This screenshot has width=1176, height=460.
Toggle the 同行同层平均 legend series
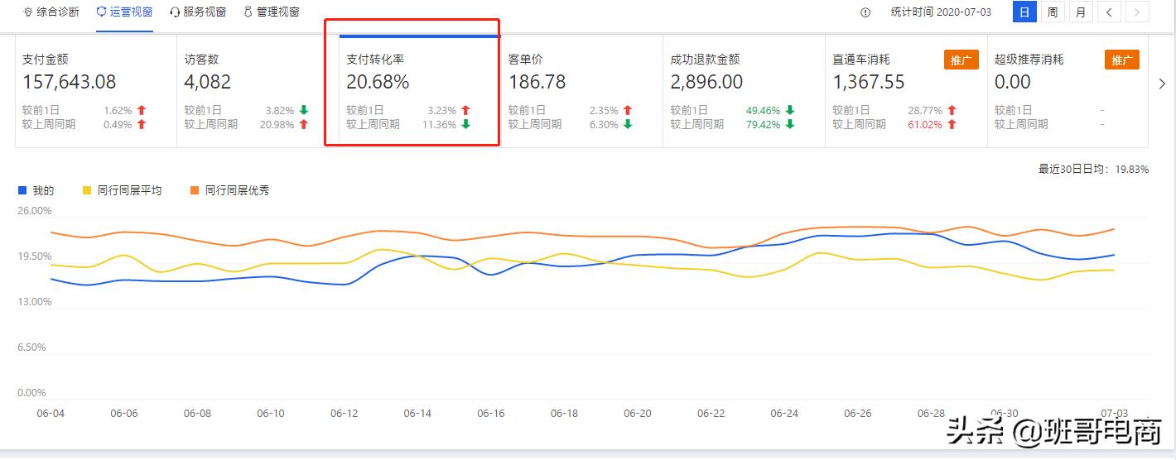123,190
